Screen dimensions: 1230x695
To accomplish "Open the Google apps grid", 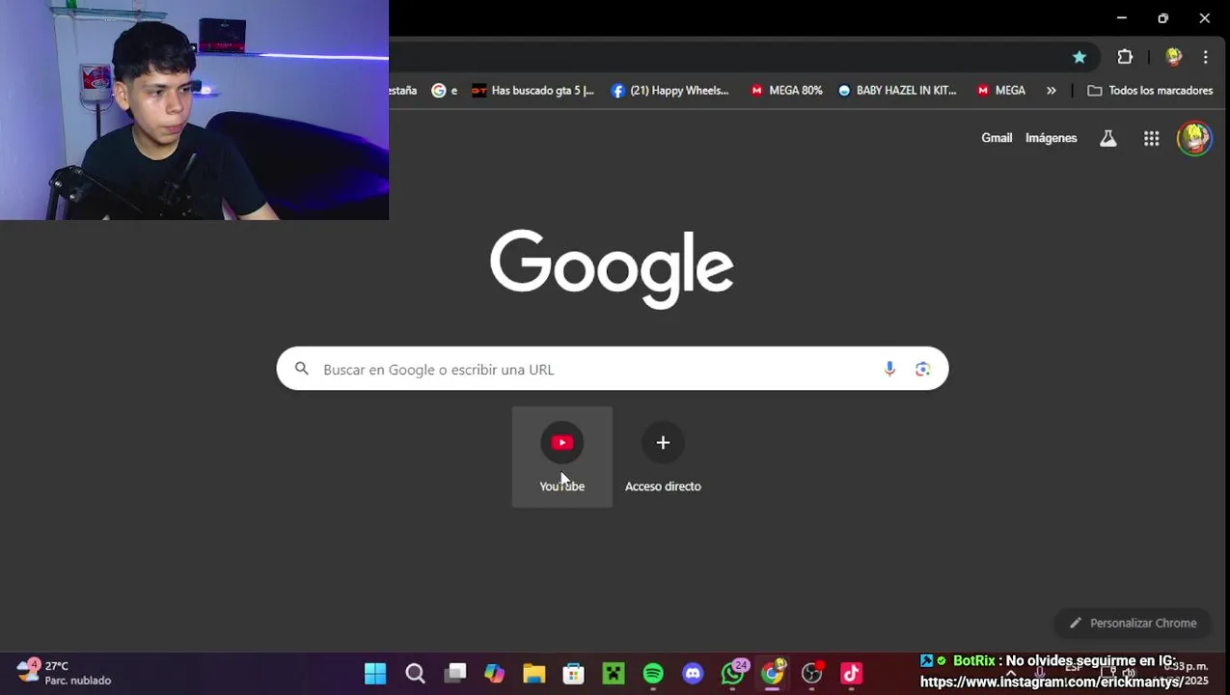I will point(1151,138).
